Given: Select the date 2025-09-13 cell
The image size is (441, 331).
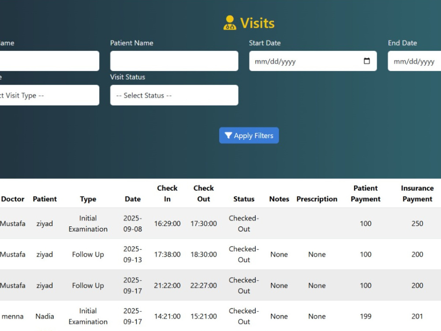Looking at the screenshot, I should tap(133, 254).
